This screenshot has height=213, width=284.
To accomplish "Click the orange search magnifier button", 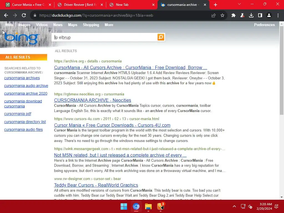I will 161,37.
